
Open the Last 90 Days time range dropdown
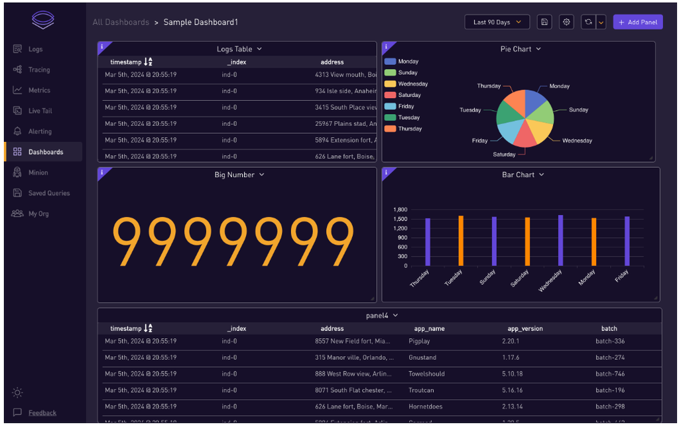497,22
